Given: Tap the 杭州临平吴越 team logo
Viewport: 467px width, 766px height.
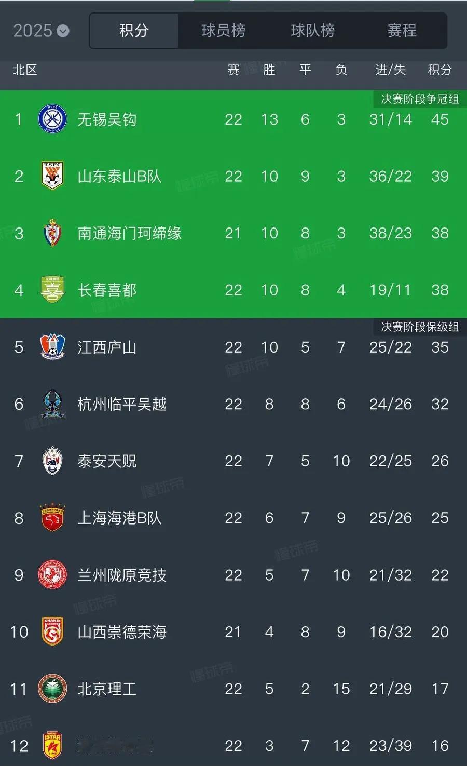Looking at the screenshot, I should [52, 404].
